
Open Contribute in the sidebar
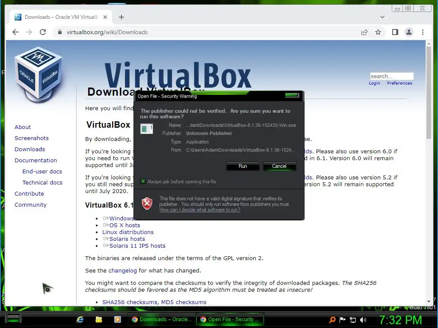point(30,193)
